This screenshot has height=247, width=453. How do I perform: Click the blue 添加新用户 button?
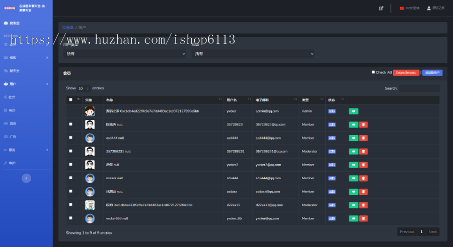(x=432, y=73)
